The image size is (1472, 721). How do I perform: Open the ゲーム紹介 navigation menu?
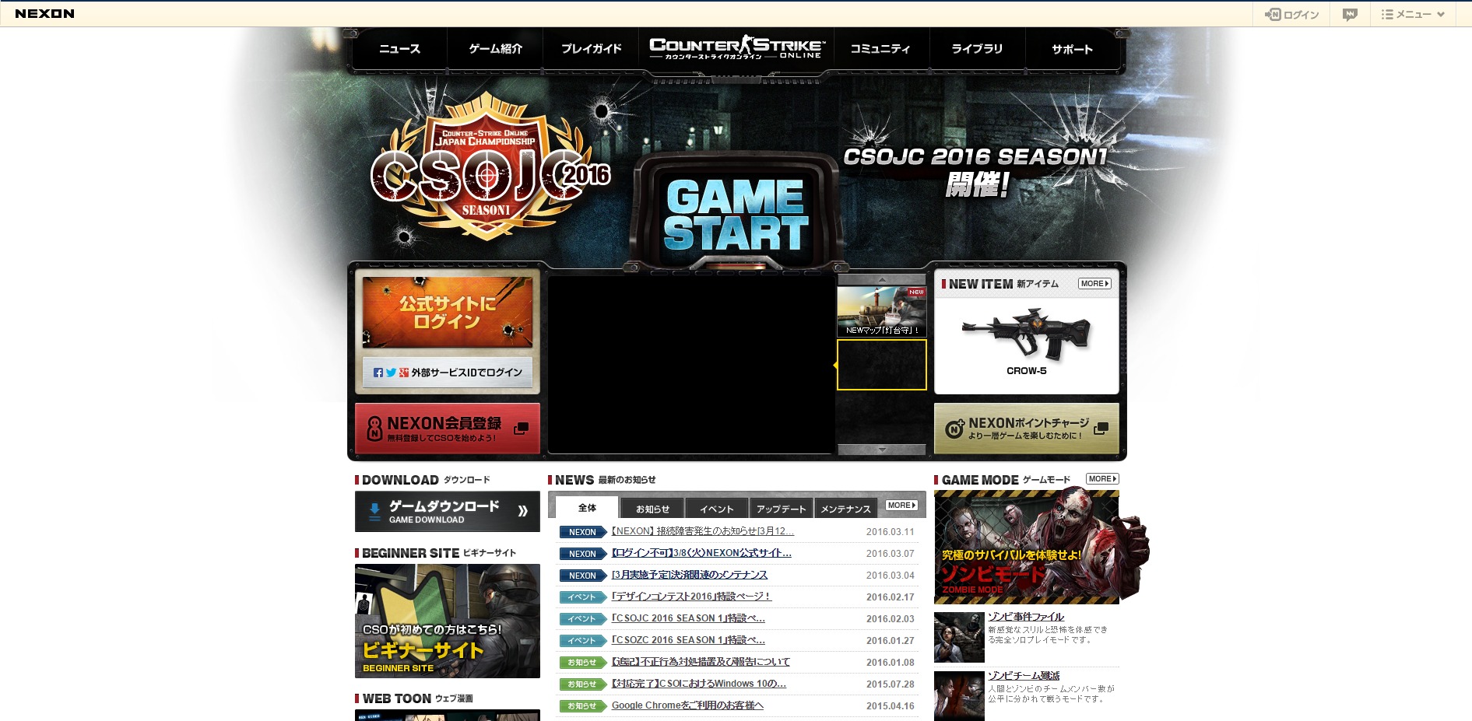tap(495, 49)
